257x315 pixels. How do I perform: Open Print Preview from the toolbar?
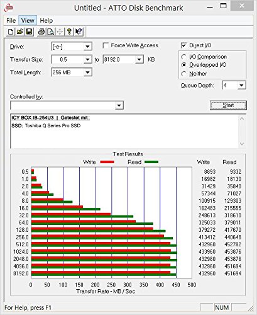pos(51,32)
